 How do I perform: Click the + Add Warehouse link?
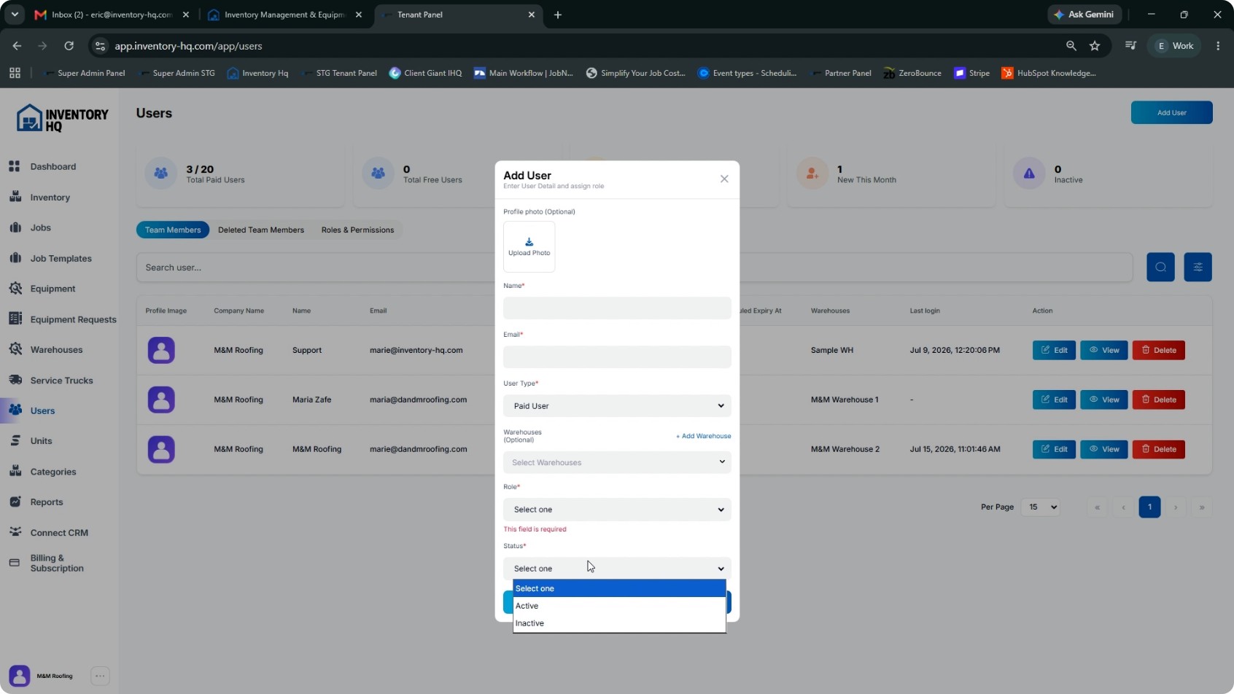tap(703, 436)
